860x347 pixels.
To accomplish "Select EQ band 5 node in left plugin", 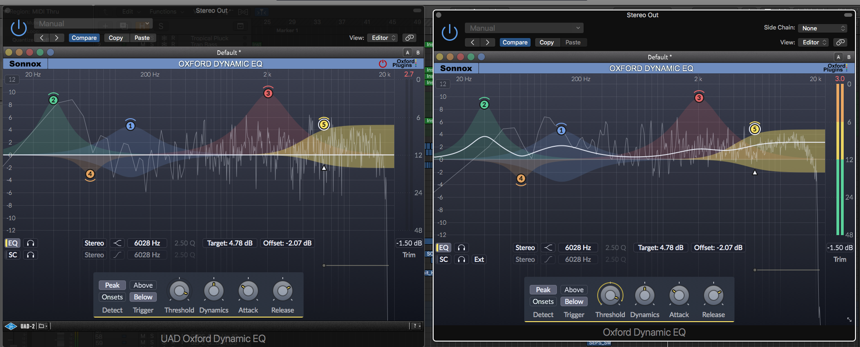I will 324,125.
